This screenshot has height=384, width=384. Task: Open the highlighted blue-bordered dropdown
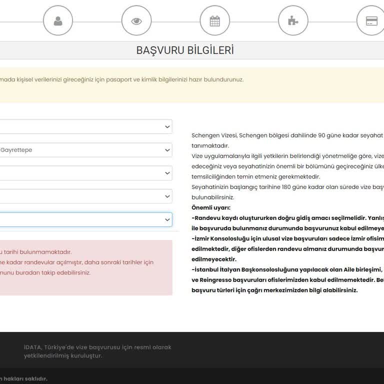point(85,219)
